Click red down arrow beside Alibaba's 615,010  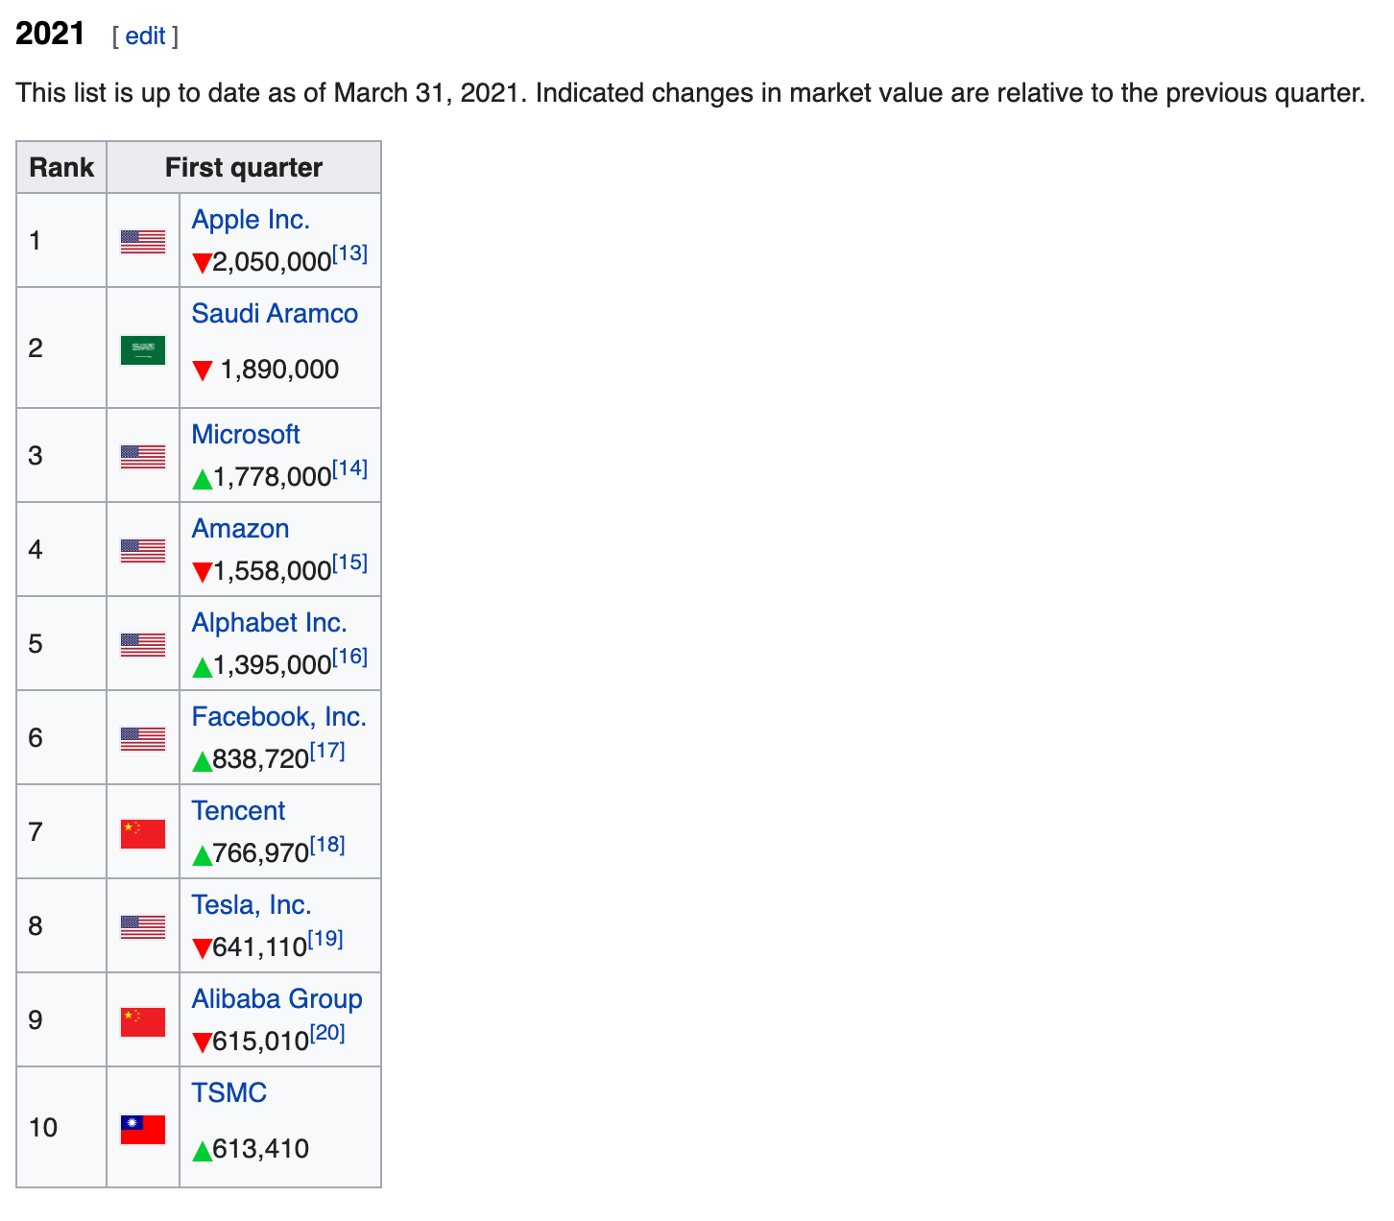click(202, 1042)
